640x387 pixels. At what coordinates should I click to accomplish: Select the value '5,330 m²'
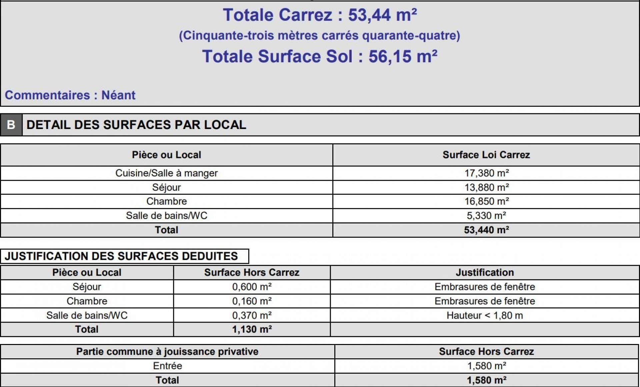(x=486, y=216)
